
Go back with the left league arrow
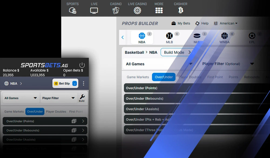123,37
